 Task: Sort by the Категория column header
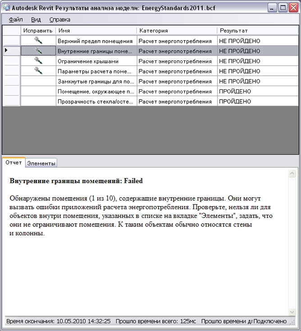click(x=177, y=31)
